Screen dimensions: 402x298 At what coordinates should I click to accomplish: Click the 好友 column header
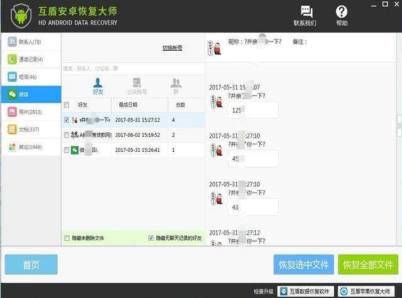click(82, 105)
